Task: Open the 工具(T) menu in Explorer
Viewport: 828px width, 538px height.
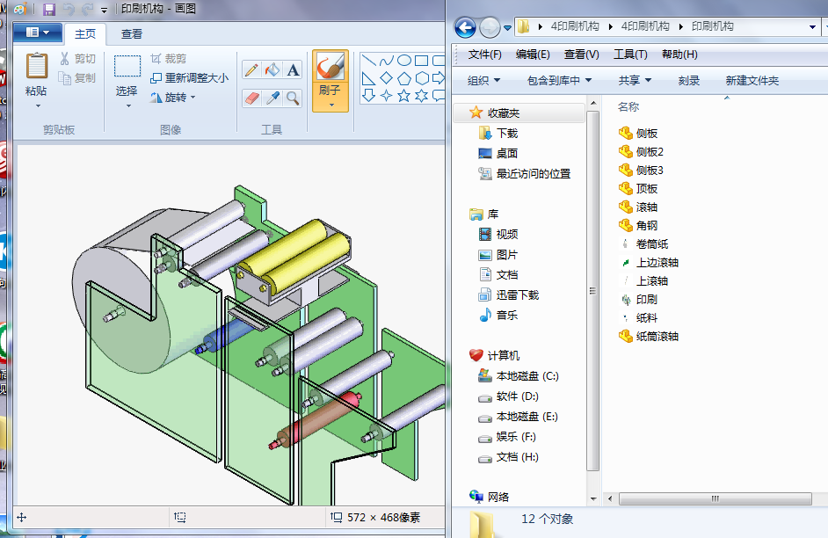Action: point(629,55)
